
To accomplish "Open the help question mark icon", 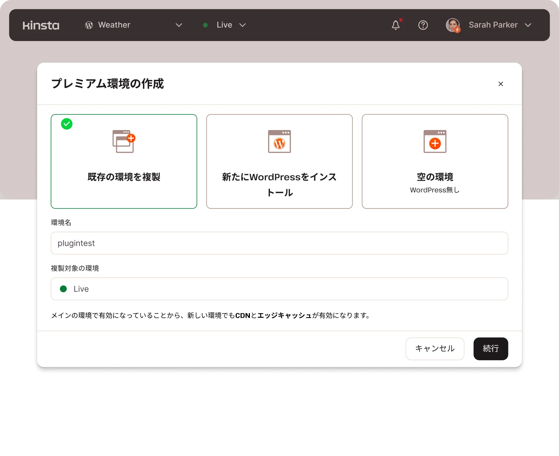I will pyautogui.click(x=423, y=25).
